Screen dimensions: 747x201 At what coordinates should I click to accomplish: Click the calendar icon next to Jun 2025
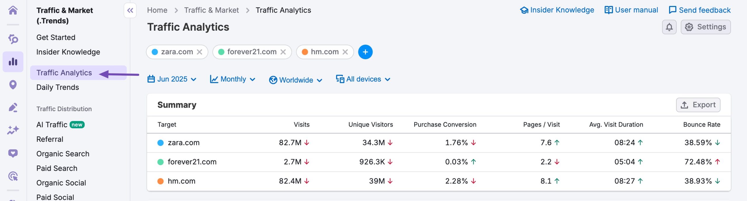click(x=151, y=79)
